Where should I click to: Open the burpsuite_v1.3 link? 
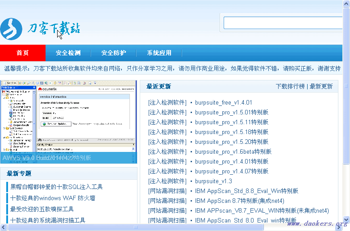[213, 181]
